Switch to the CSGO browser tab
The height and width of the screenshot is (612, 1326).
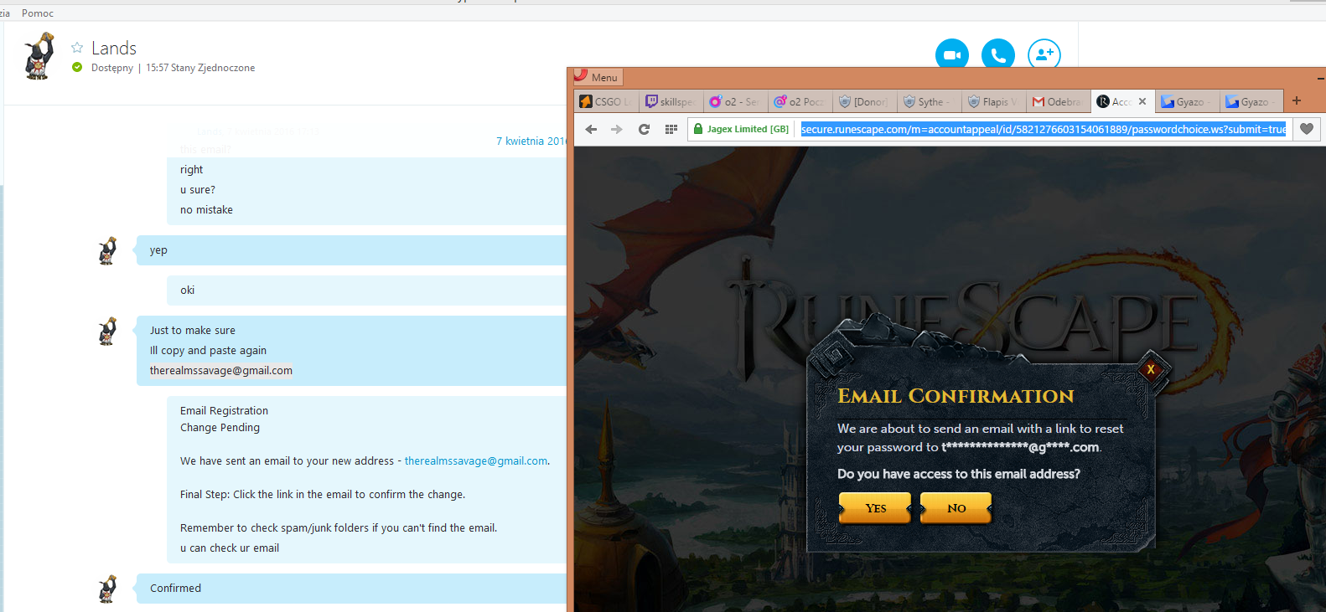tap(606, 101)
